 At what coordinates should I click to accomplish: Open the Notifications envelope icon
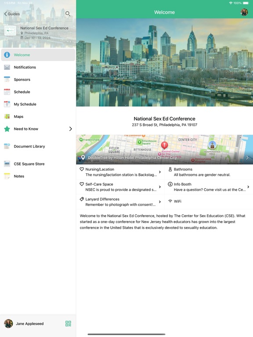pyautogui.click(x=7, y=67)
